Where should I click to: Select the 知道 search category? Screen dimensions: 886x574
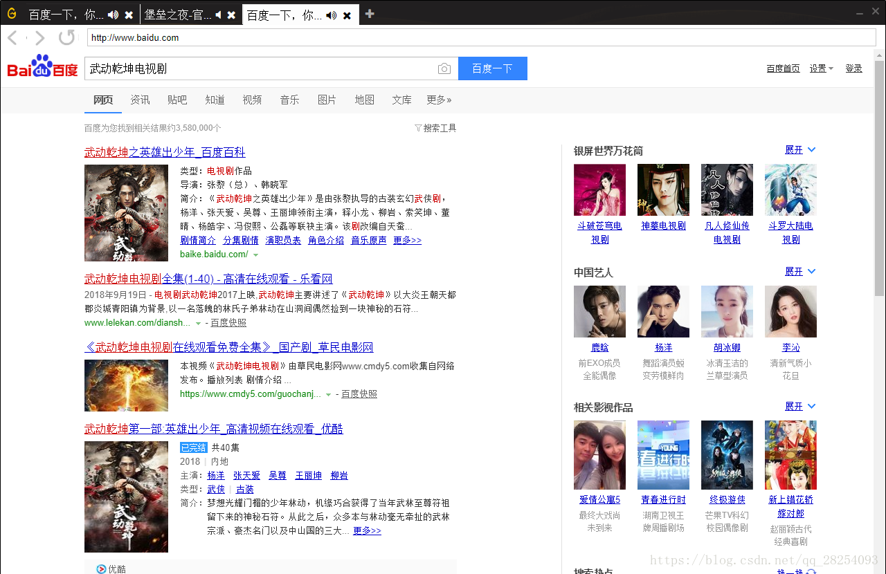(215, 100)
